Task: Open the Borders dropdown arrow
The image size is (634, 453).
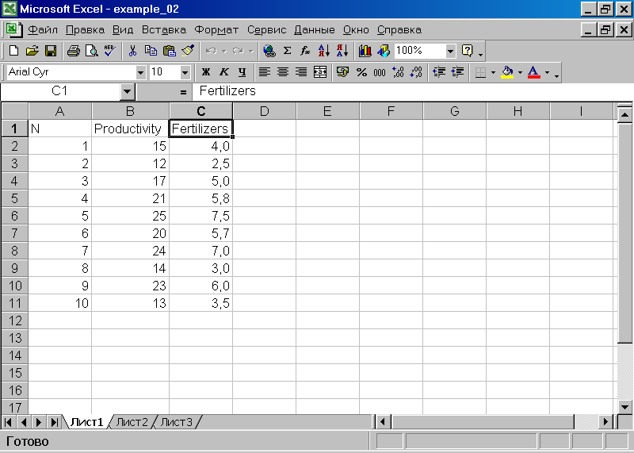Action: pos(493,72)
